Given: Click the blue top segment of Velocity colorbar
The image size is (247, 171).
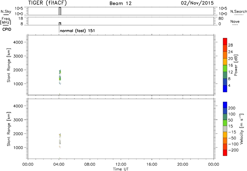Looking at the screenshot, I should click(225, 105).
